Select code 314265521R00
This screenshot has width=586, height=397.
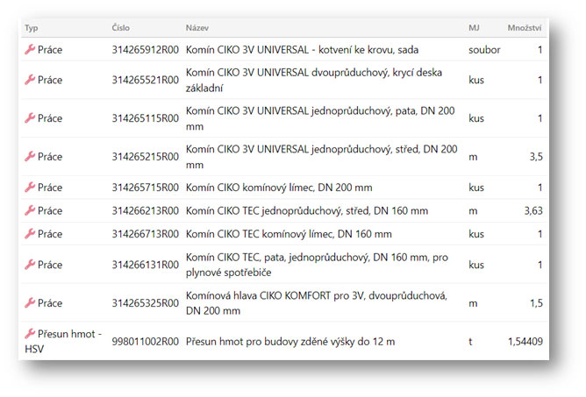[x=146, y=80]
